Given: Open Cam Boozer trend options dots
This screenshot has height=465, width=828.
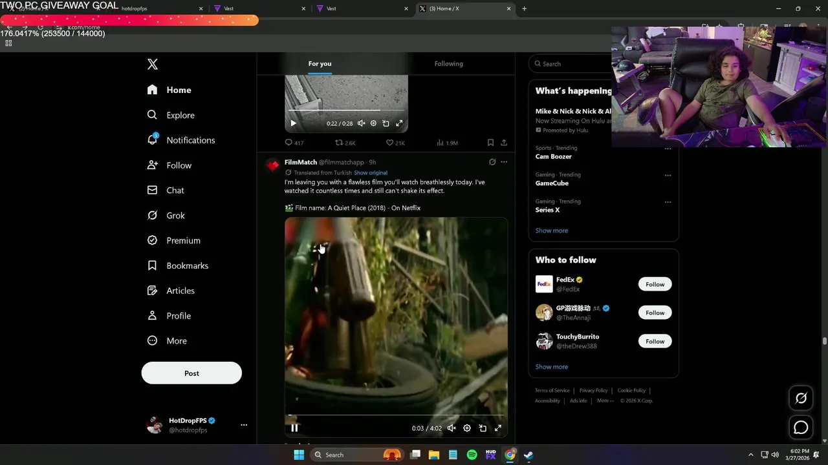Looking at the screenshot, I should point(668,149).
